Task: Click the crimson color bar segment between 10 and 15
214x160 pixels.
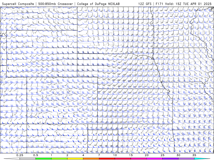Action: (x=123, y=159)
